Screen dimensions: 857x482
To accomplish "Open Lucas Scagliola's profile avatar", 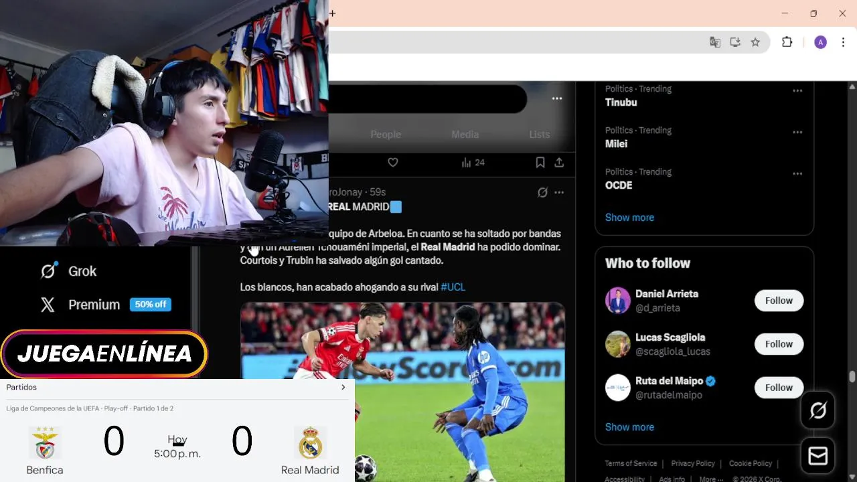I will point(618,344).
